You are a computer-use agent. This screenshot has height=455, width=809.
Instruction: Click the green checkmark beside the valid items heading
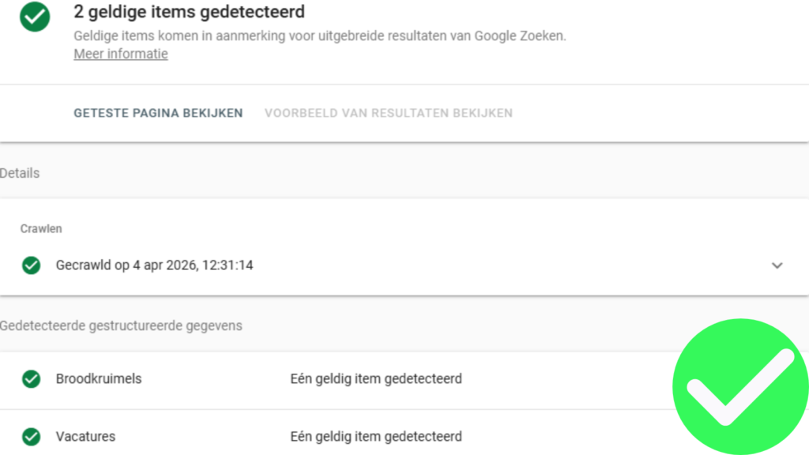click(35, 17)
